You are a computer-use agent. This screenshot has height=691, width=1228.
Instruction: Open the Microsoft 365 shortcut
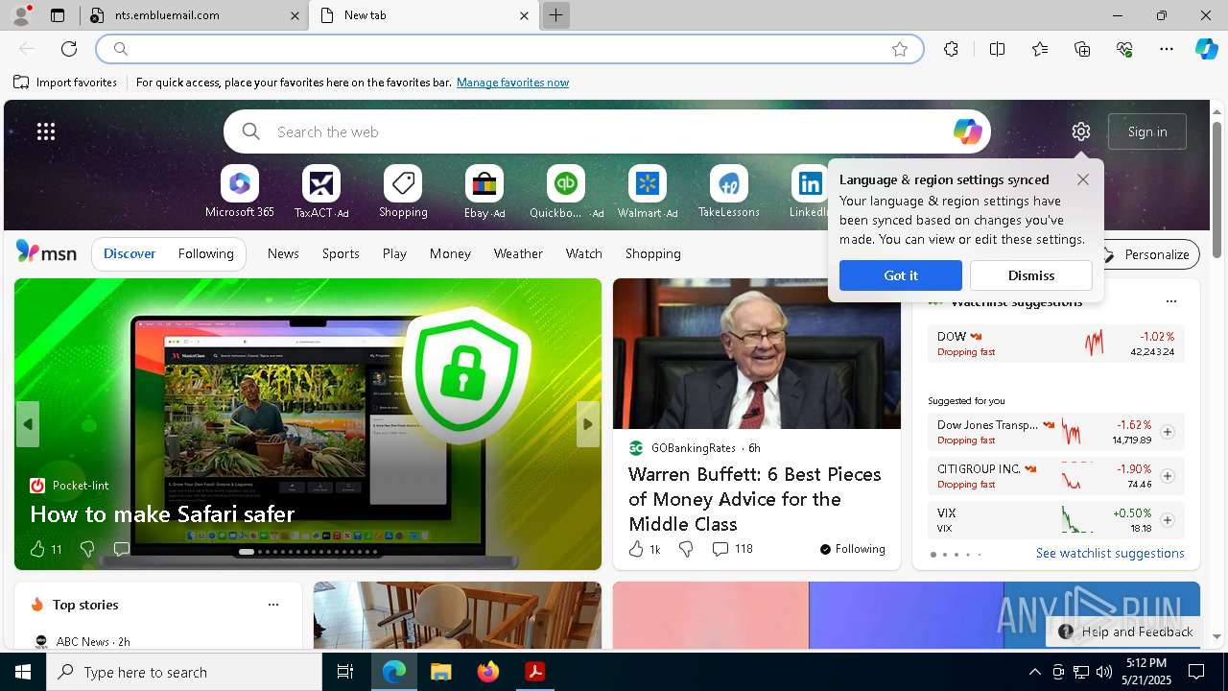click(x=240, y=192)
